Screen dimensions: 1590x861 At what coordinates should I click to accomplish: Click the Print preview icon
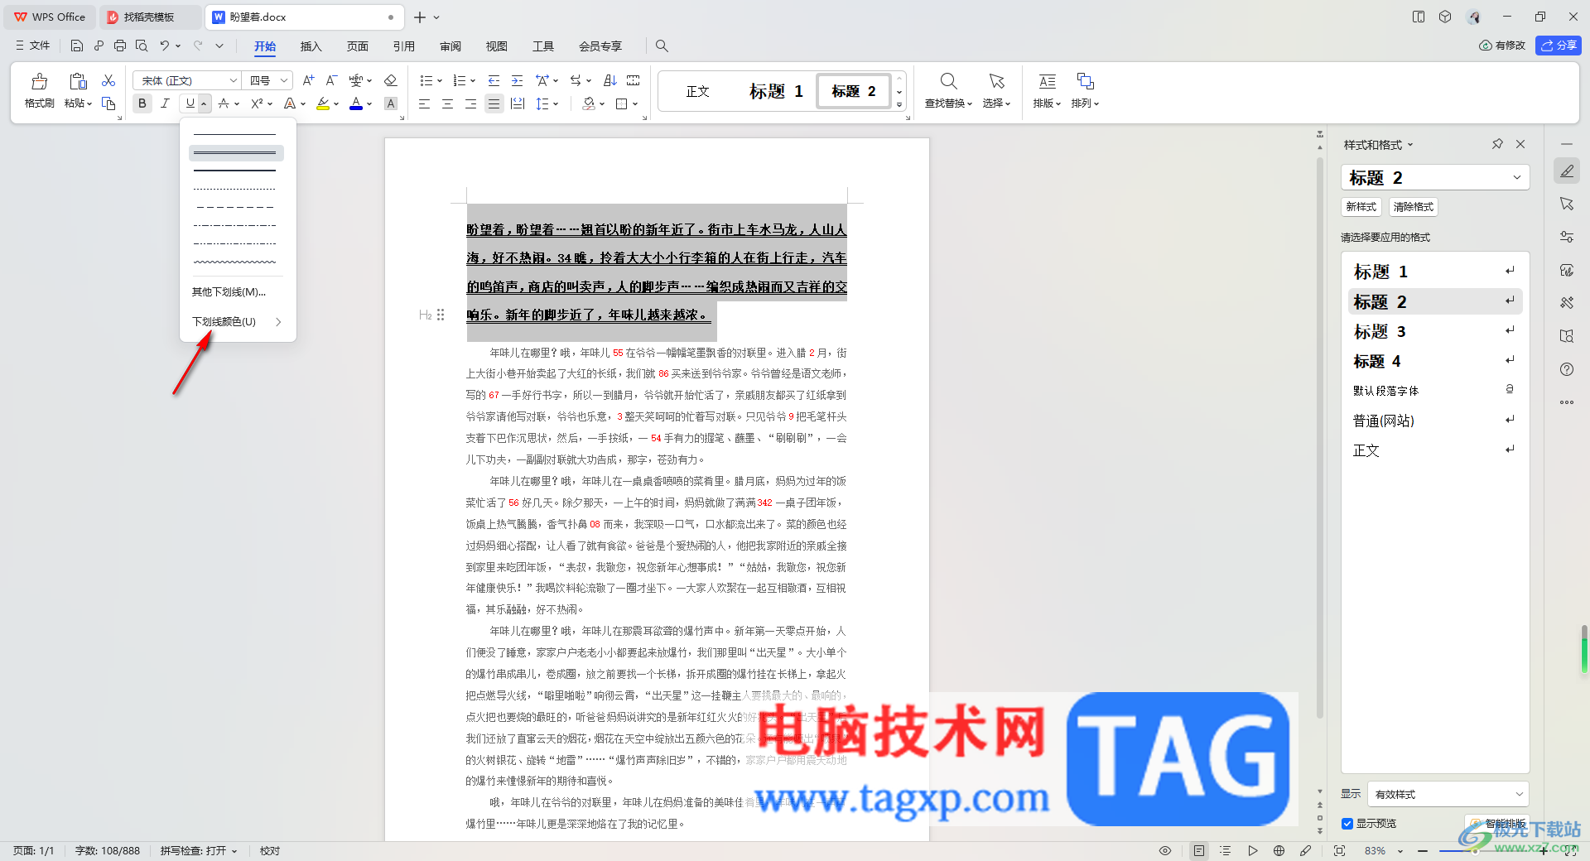[x=142, y=46]
